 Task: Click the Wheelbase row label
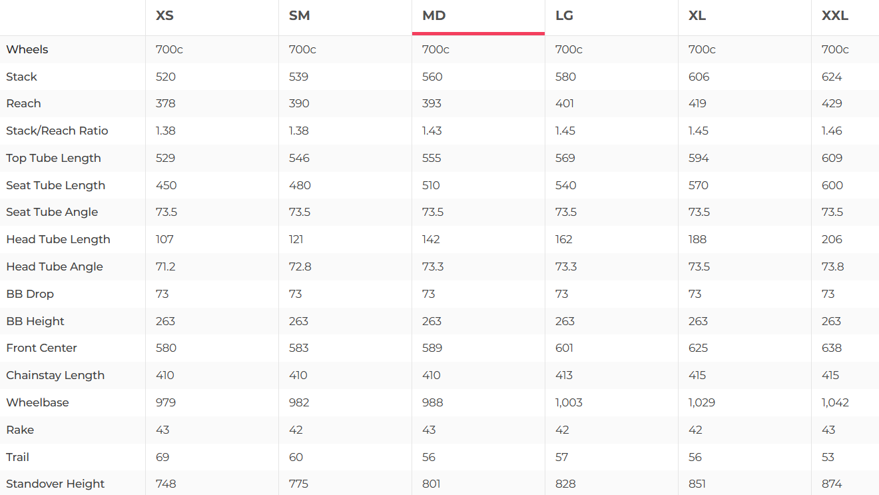37,402
